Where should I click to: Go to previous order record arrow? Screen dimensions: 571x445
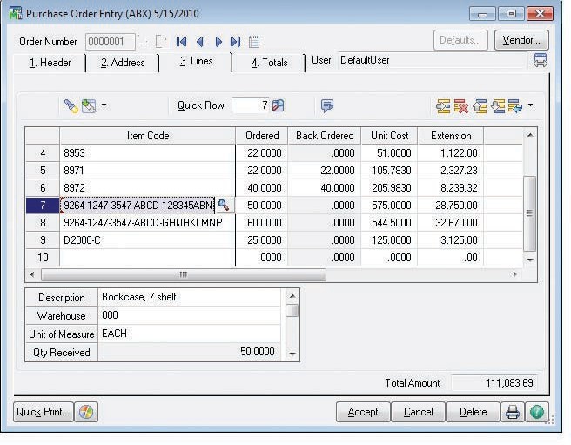click(x=200, y=42)
